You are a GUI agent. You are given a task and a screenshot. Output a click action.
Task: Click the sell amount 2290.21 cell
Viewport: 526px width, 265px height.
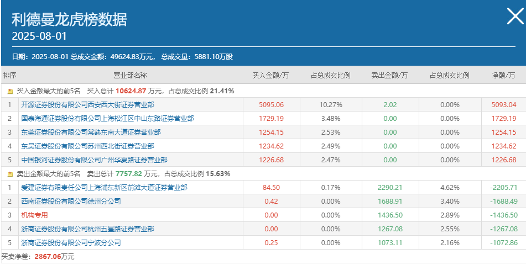[x=390, y=187]
